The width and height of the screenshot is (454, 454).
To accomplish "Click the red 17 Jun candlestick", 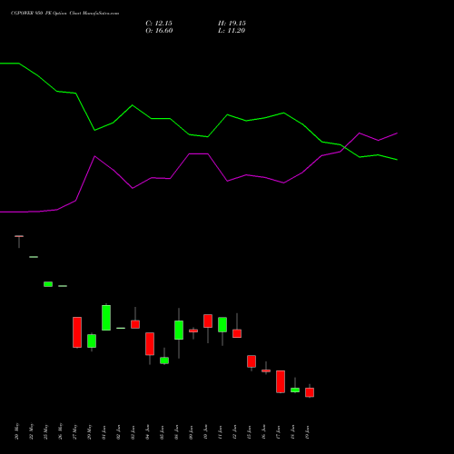I will (x=281, y=381).
